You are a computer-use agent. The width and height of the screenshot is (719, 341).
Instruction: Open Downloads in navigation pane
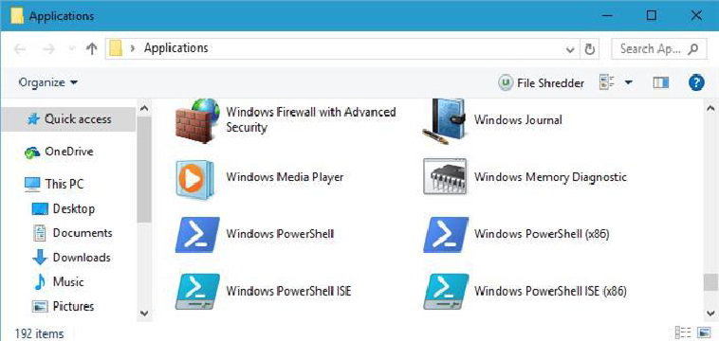pos(72,258)
